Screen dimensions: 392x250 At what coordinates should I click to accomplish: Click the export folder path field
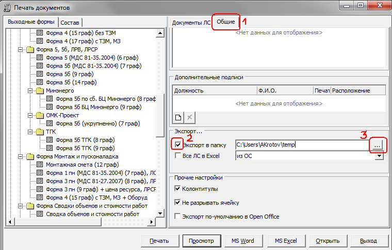[x=303, y=145]
